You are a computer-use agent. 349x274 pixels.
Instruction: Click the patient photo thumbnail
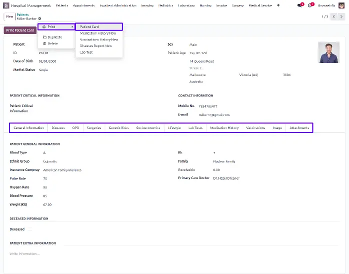point(328,52)
